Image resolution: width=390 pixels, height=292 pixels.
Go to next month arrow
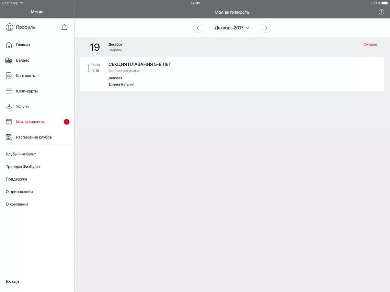coord(266,28)
